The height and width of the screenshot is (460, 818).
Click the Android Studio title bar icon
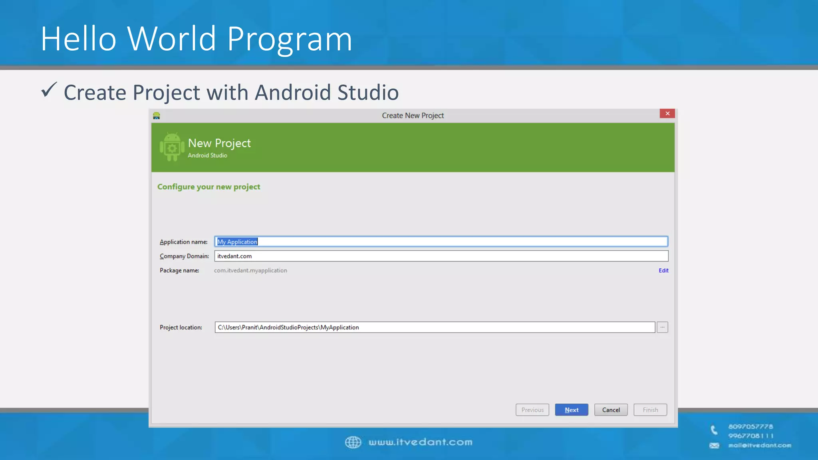(x=156, y=116)
